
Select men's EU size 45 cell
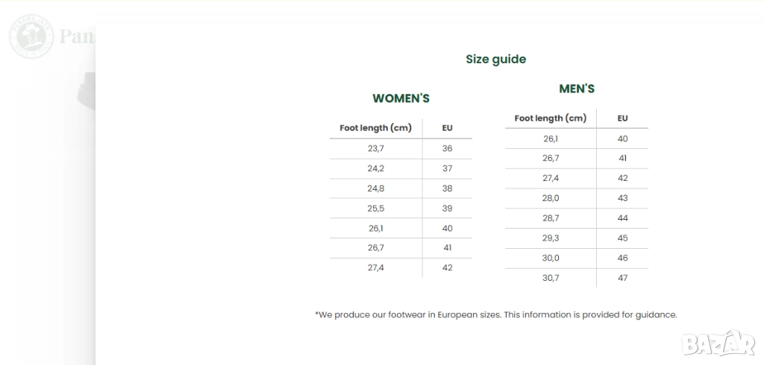tap(622, 238)
